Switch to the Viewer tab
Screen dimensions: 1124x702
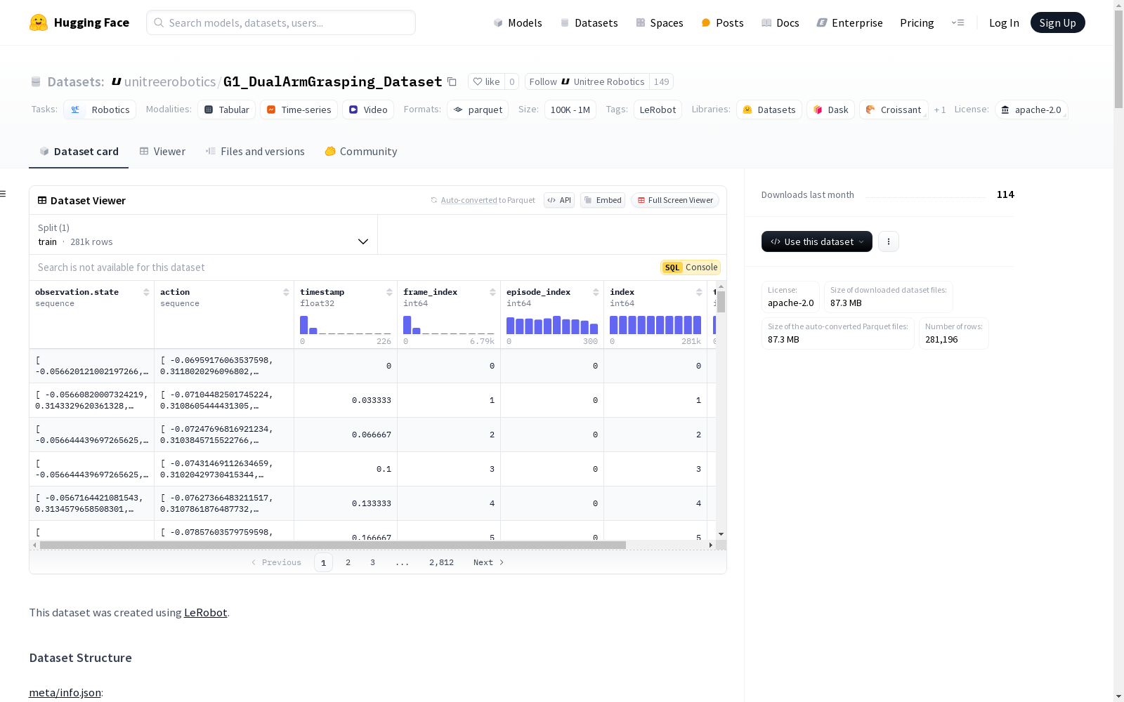pyautogui.click(x=162, y=152)
